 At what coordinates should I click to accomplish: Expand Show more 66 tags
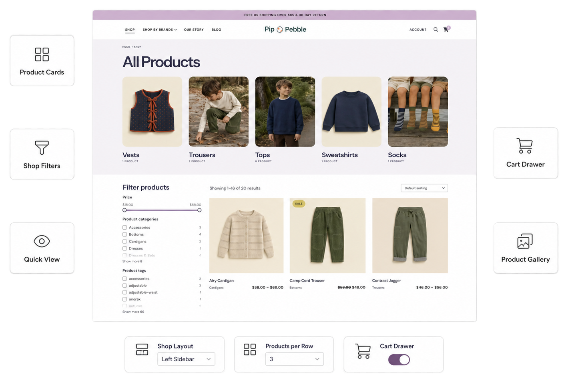[x=133, y=312]
